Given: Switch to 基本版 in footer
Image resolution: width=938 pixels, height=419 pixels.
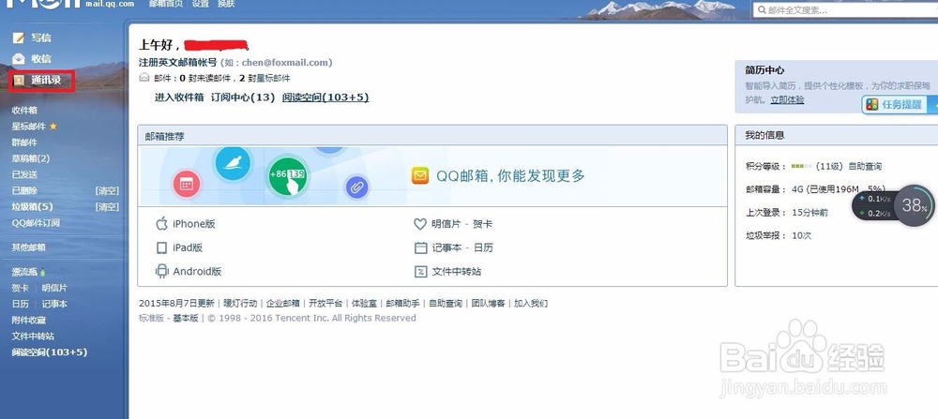Looking at the screenshot, I should click(x=186, y=318).
